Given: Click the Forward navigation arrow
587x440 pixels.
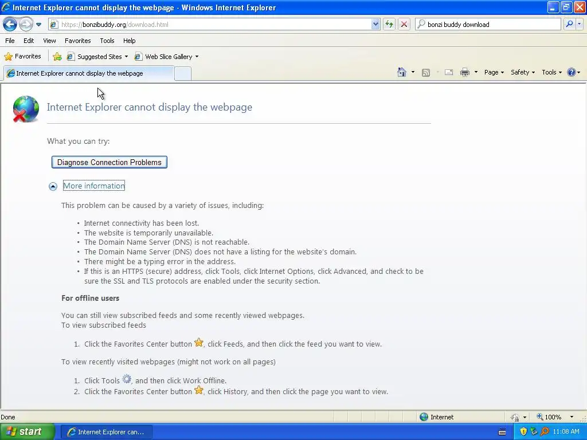Looking at the screenshot, I should point(26,24).
